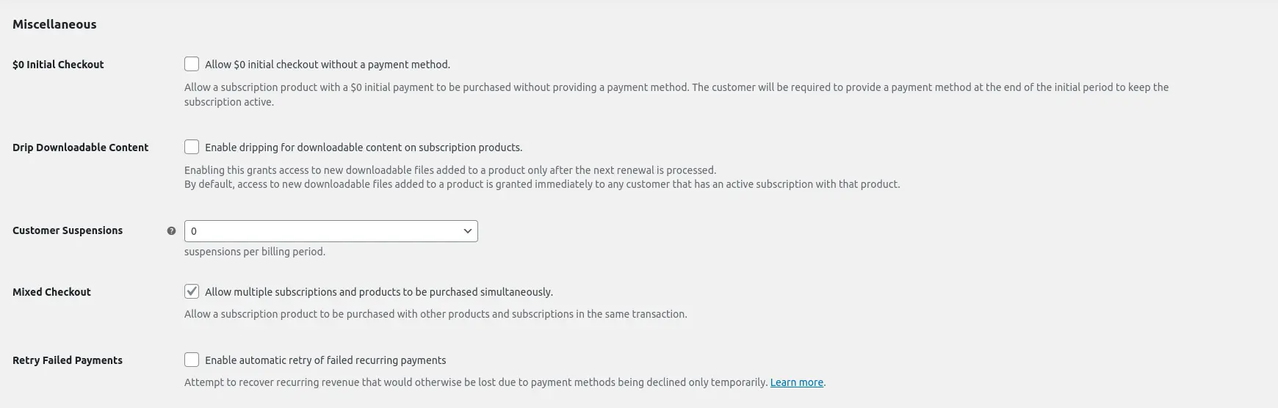Viewport: 1278px width, 408px height.
Task: Click 'Enable automatic retry of failed recurring payments' label
Action: click(x=325, y=360)
